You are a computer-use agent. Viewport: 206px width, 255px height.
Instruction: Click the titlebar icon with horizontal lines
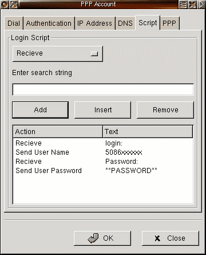pos(183,5)
